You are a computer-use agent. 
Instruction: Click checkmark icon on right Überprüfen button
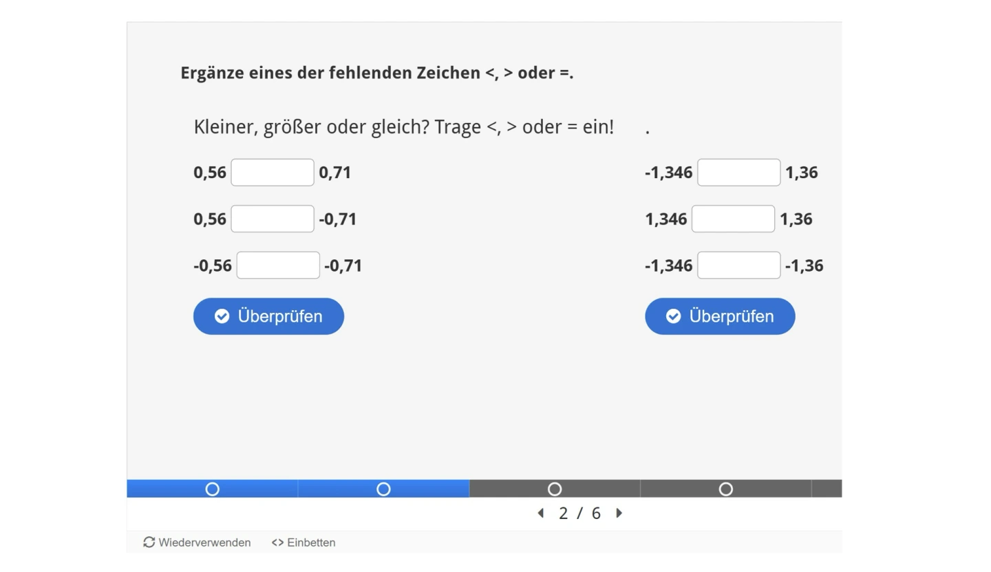click(x=673, y=316)
